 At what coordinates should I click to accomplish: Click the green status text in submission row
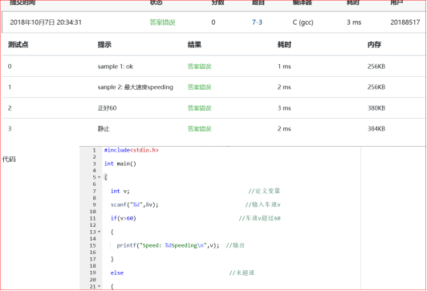pyautogui.click(x=162, y=22)
